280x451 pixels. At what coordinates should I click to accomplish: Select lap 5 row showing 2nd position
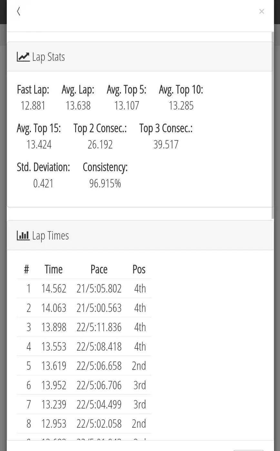click(84, 366)
